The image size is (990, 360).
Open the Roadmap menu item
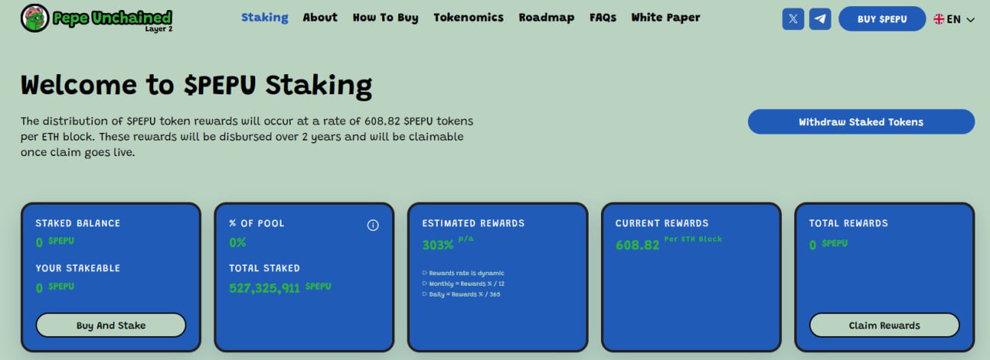pos(546,17)
